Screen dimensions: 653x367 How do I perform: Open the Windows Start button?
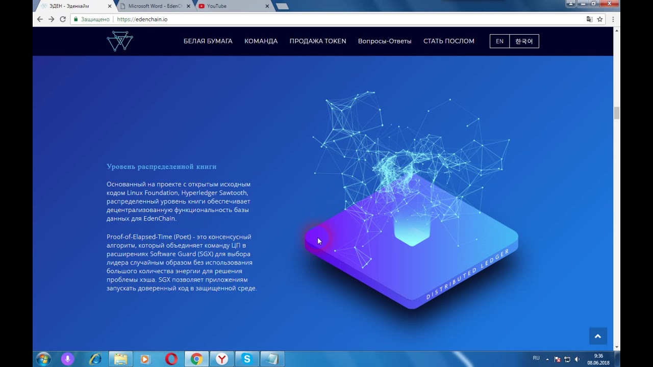pyautogui.click(x=43, y=359)
